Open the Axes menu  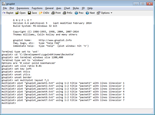click(x=59, y=8)
